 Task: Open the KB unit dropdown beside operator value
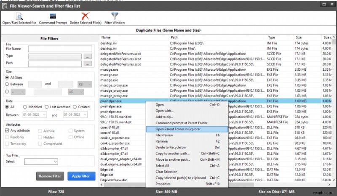(x=76, y=92)
